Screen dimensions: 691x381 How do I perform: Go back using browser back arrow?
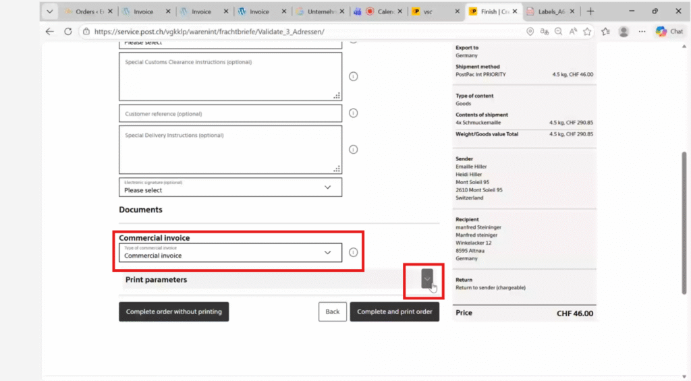[x=50, y=32]
